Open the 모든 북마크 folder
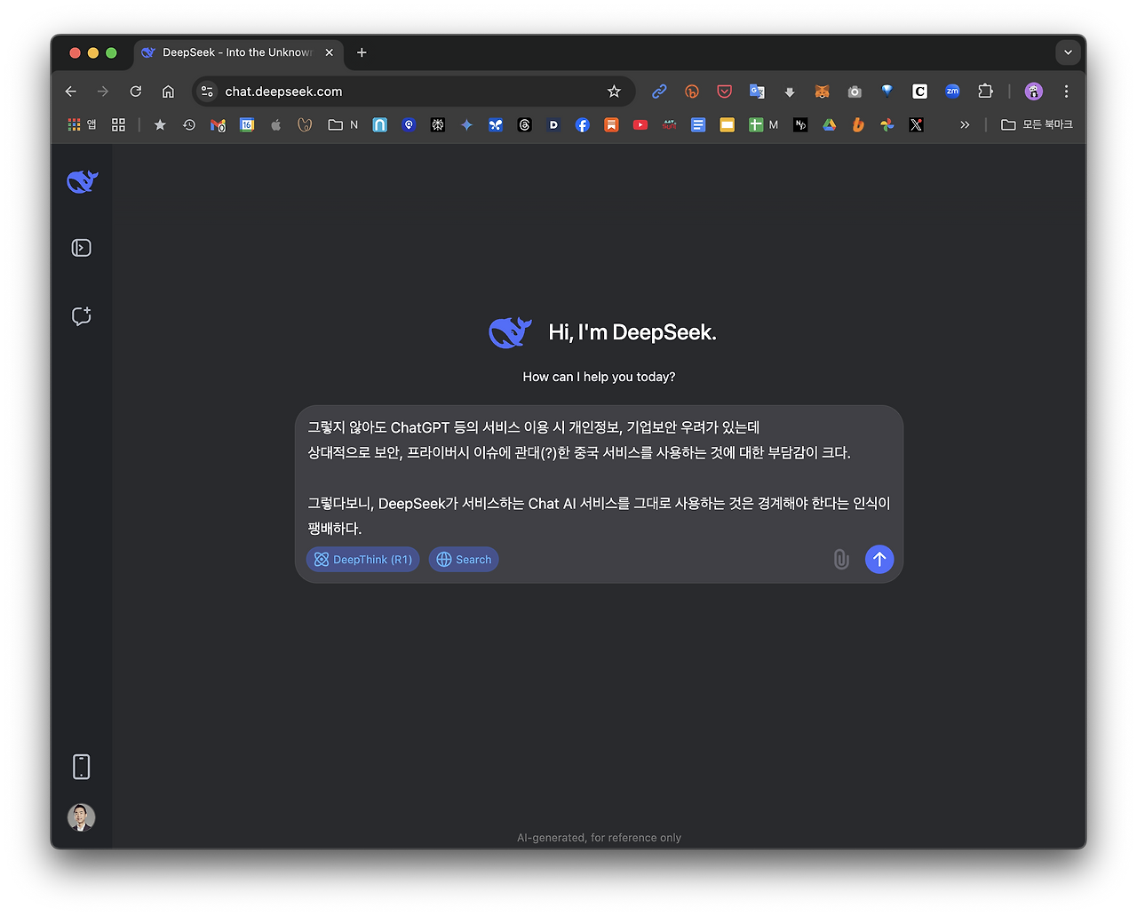 click(1037, 125)
